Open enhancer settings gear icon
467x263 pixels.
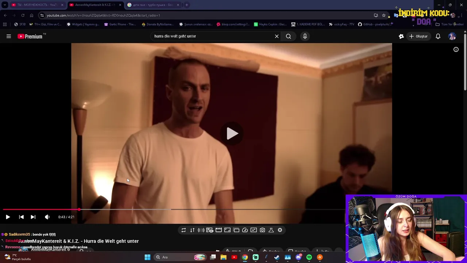280,230
